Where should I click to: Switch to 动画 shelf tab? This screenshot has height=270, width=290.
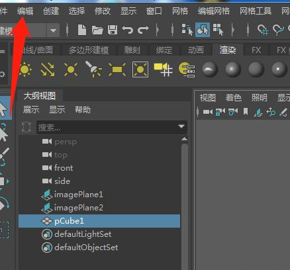click(x=196, y=50)
